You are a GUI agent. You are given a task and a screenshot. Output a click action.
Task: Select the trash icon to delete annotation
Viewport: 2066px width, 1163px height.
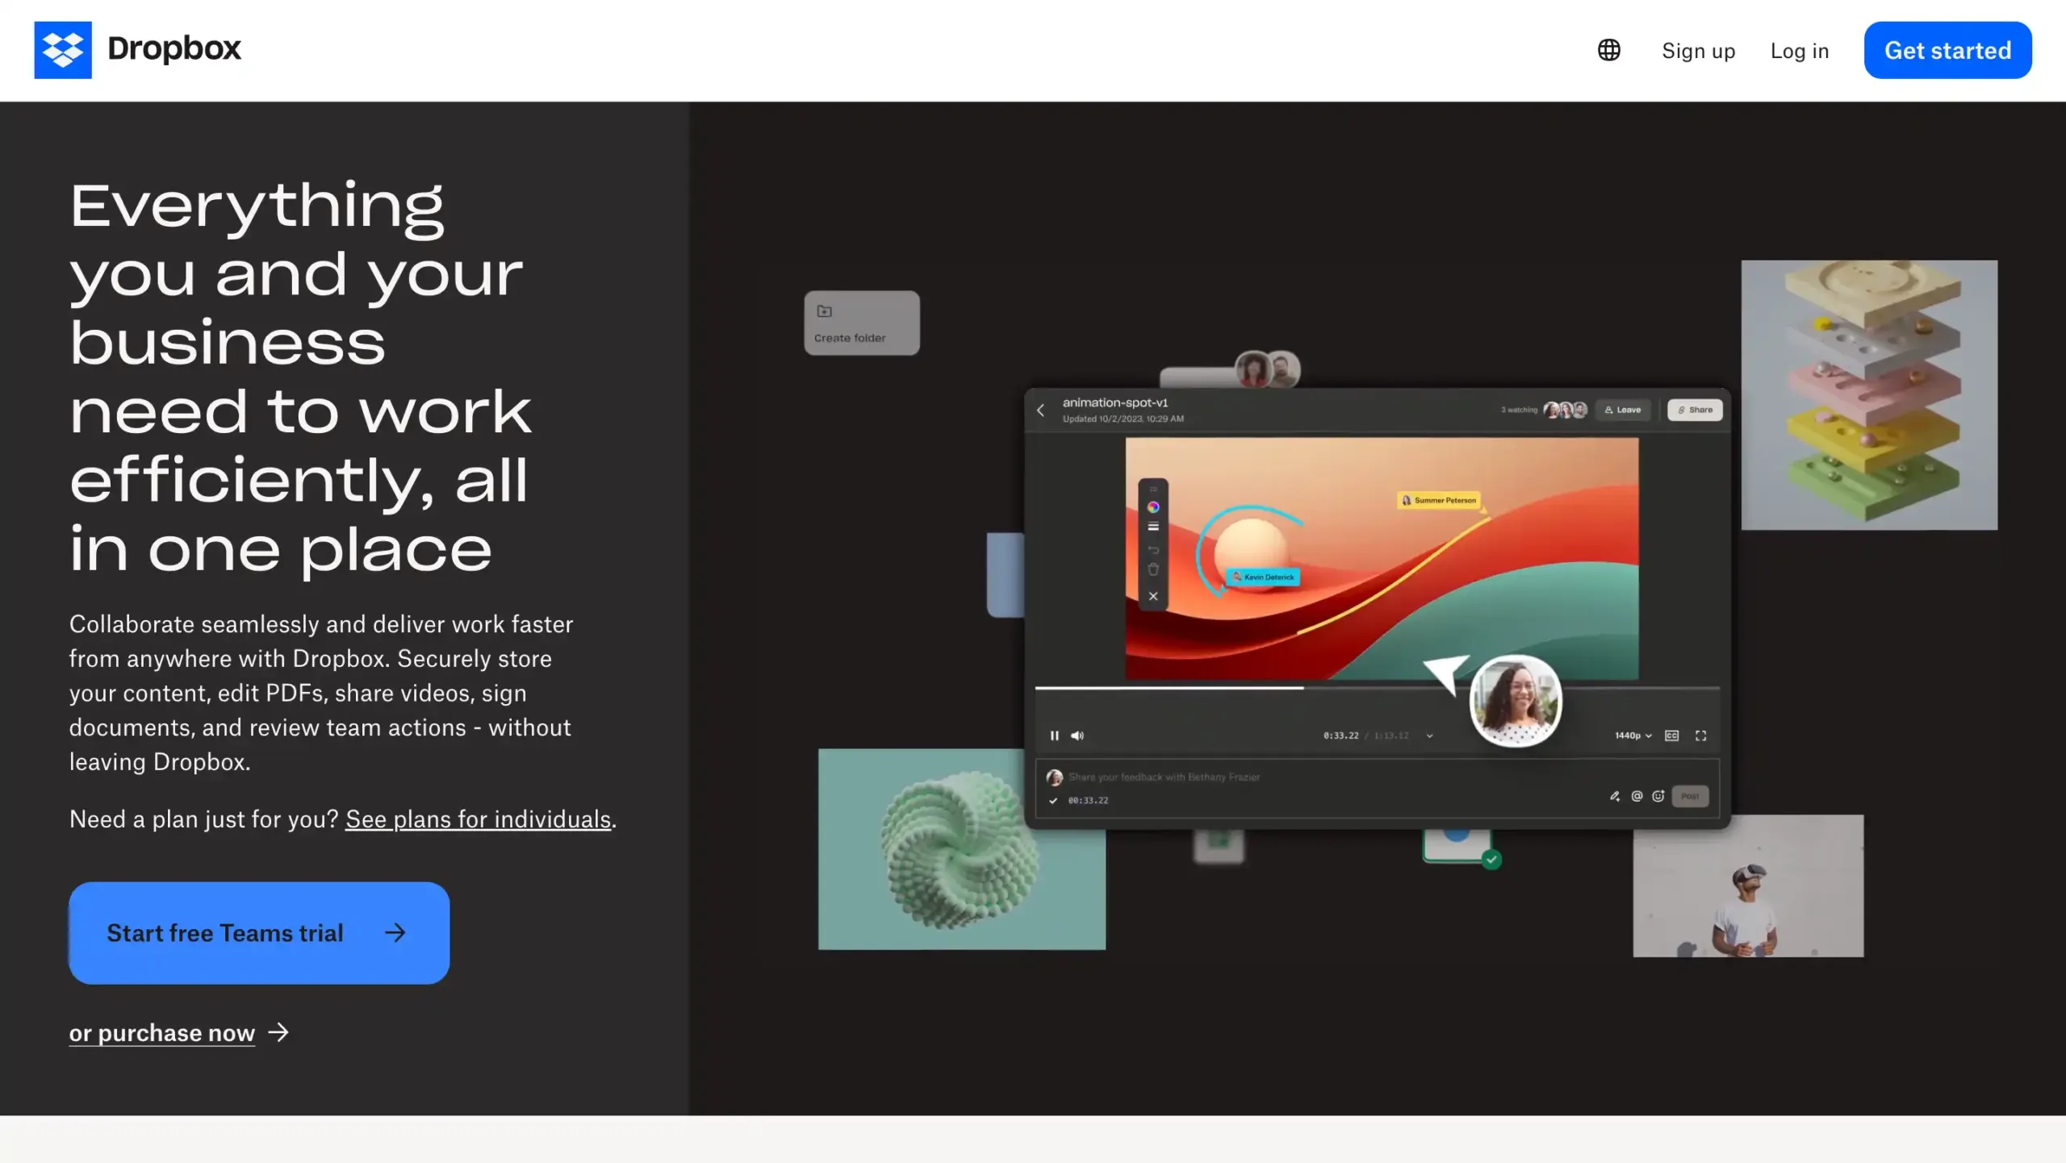pyautogui.click(x=1153, y=569)
